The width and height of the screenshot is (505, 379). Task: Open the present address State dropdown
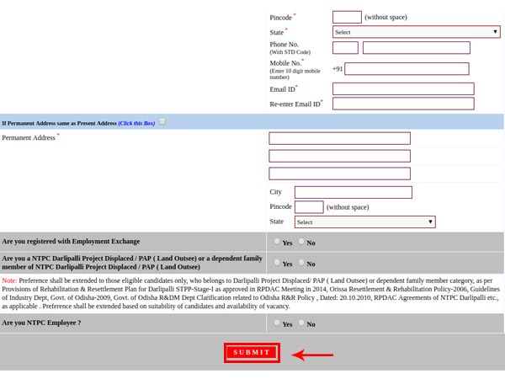click(x=416, y=32)
